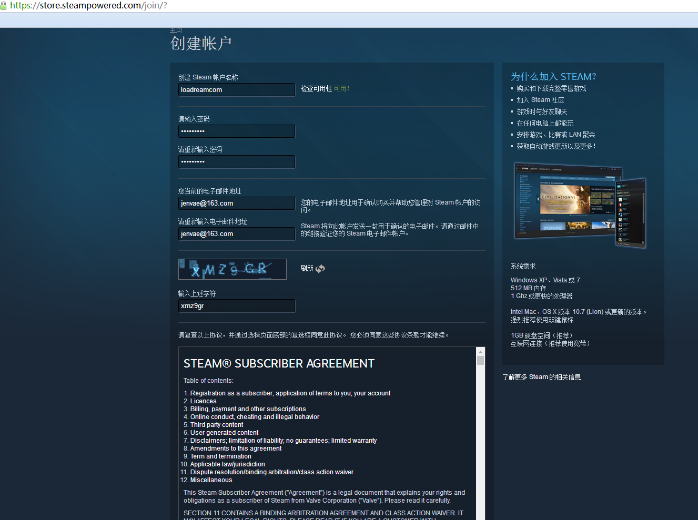Click the STEAM® SUBSCRIBER AGREEMENT heading
Viewport: 698px width, 520px height.
[279, 364]
